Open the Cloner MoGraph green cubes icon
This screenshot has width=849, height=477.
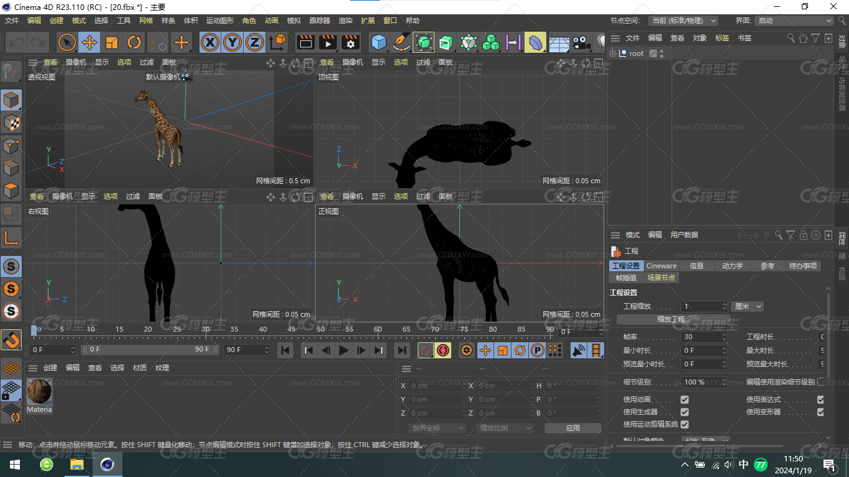click(491, 42)
